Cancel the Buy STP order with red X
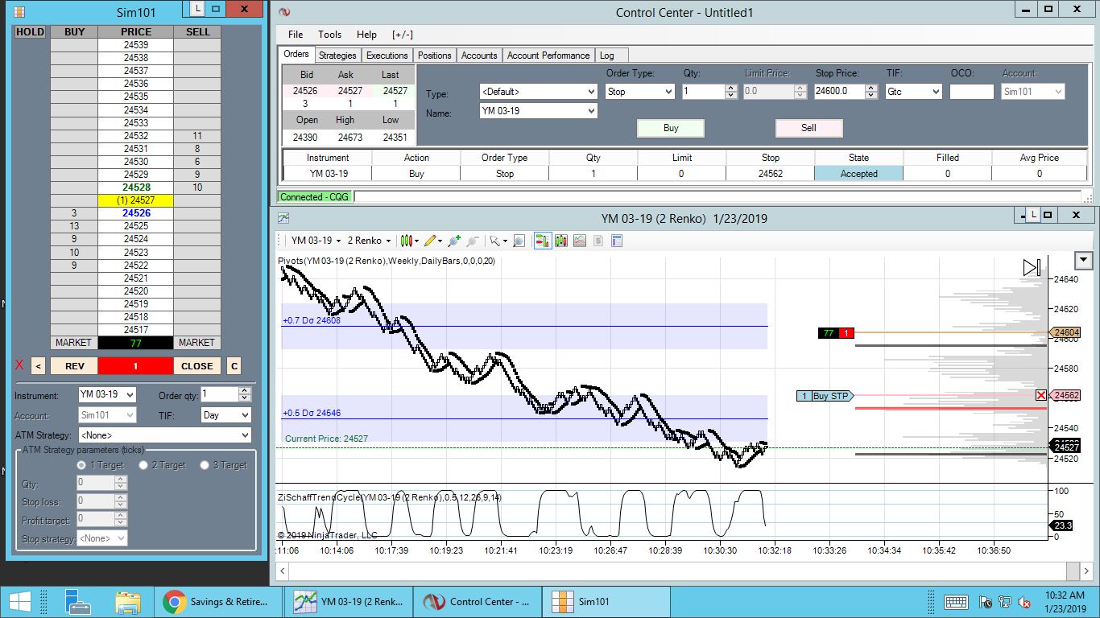The image size is (1100, 618). [1042, 395]
